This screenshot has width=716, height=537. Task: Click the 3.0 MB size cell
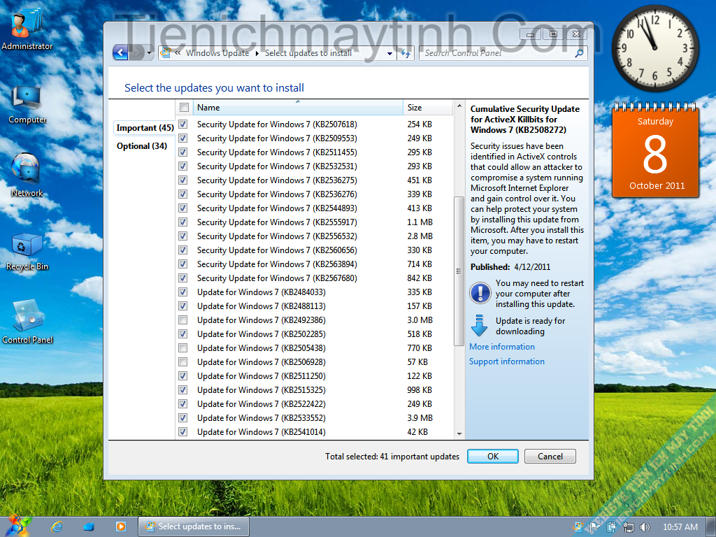click(x=420, y=320)
